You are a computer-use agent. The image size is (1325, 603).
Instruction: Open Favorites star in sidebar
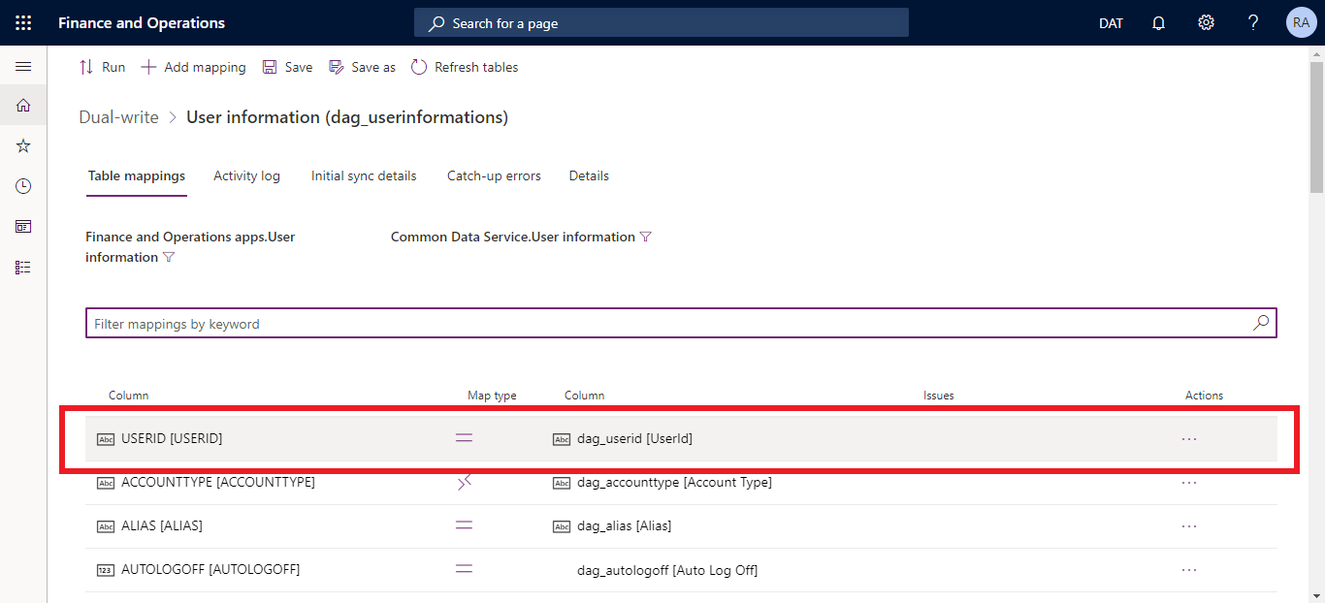click(23, 145)
